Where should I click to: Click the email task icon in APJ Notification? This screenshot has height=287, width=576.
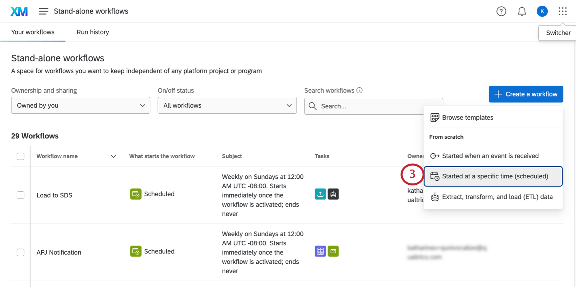pyautogui.click(x=333, y=251)
